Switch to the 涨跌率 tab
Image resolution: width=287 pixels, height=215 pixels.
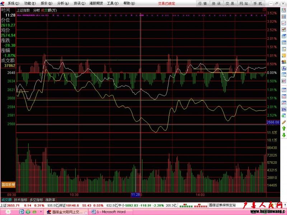[50, 200]
